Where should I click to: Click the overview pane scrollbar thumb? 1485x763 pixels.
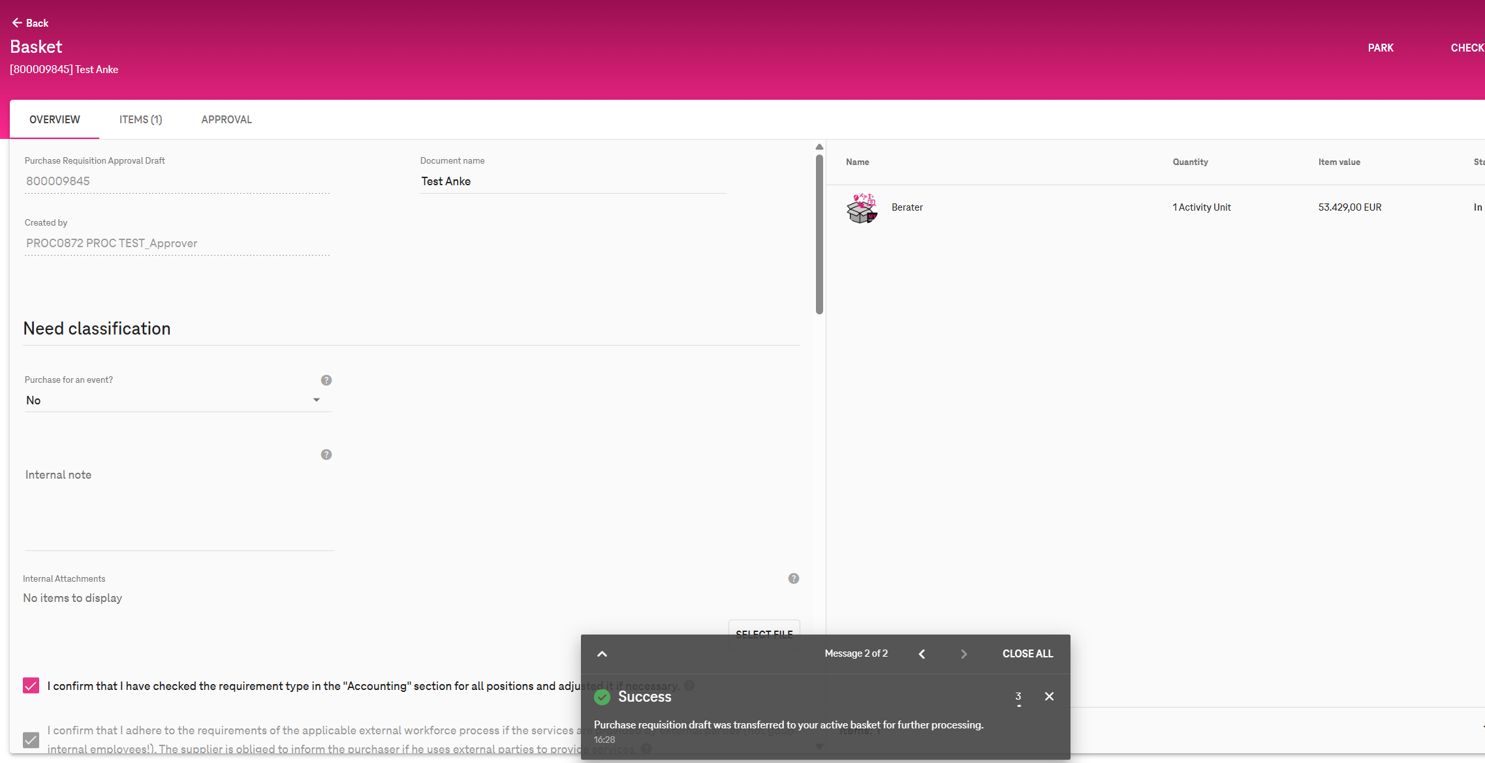tap(819, 234)
